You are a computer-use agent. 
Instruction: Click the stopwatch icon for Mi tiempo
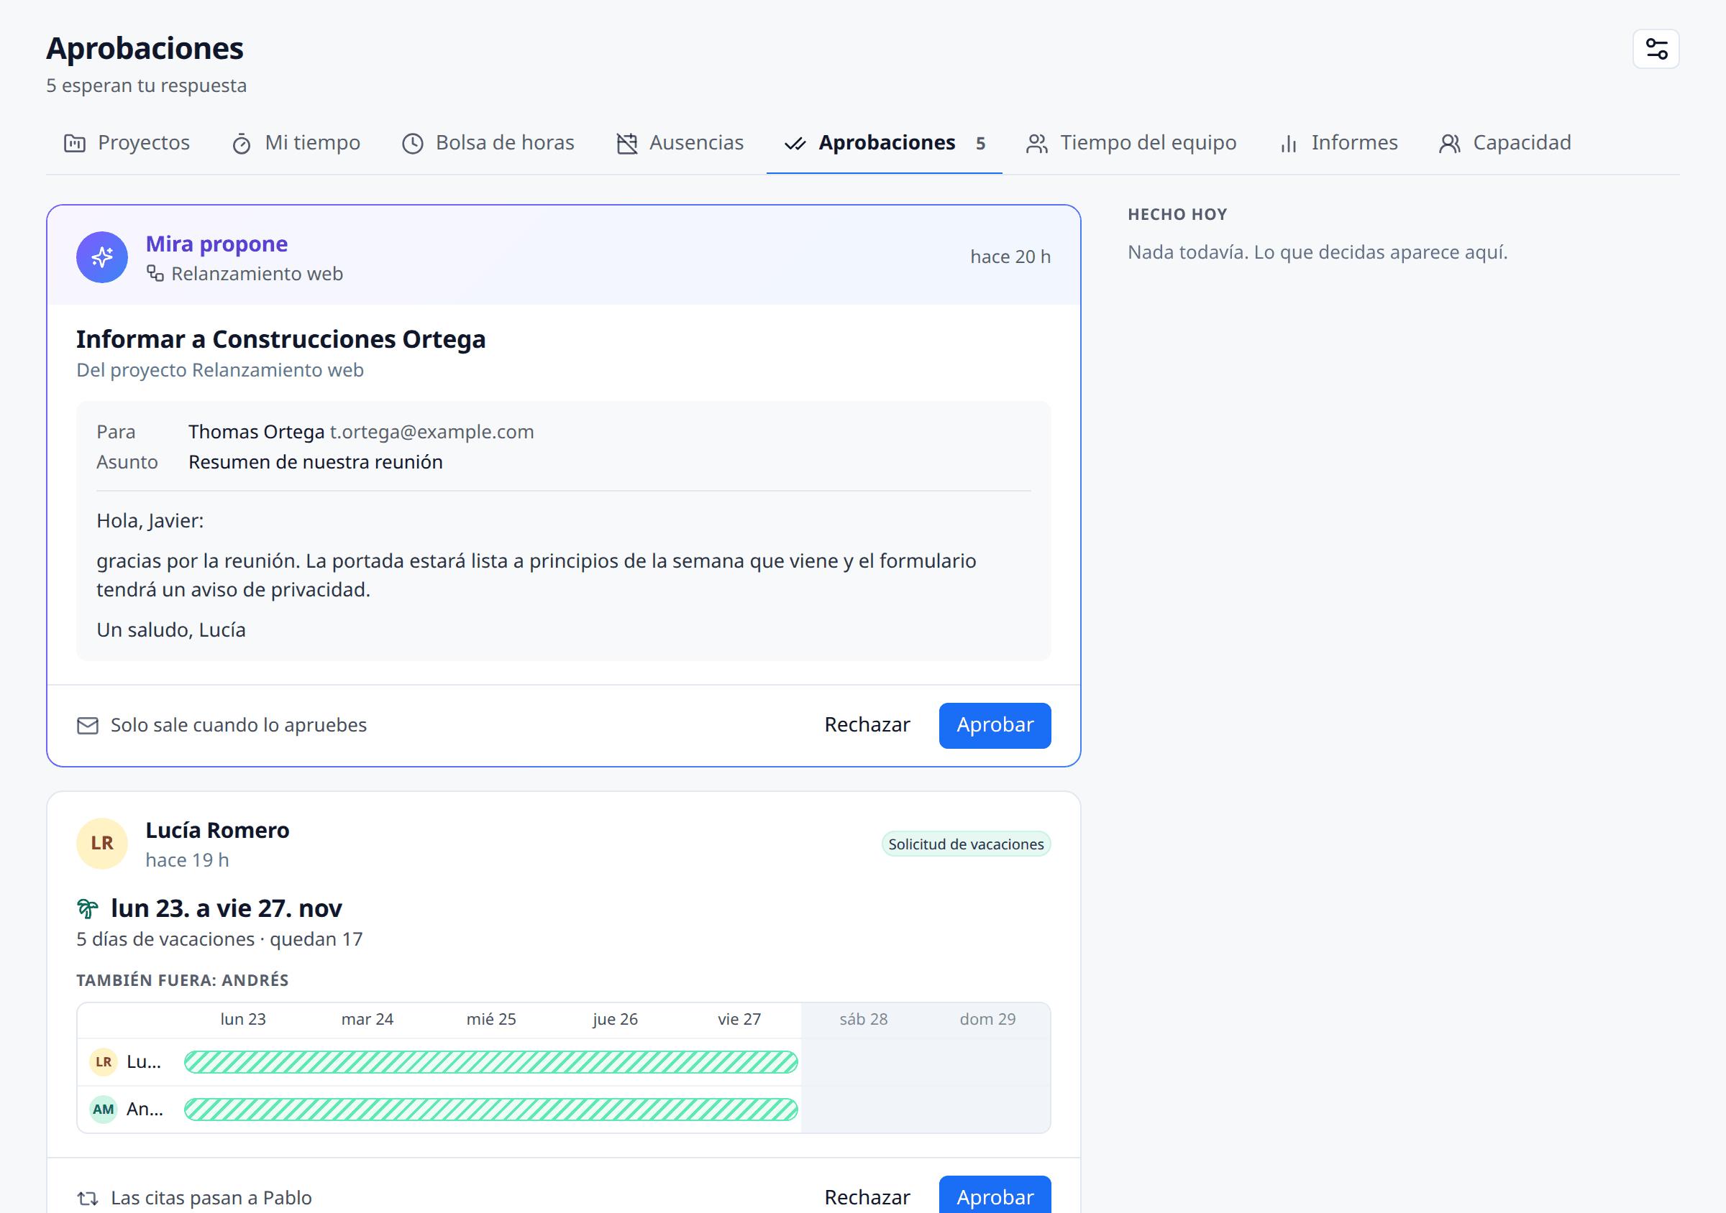(x=242, y=143)
